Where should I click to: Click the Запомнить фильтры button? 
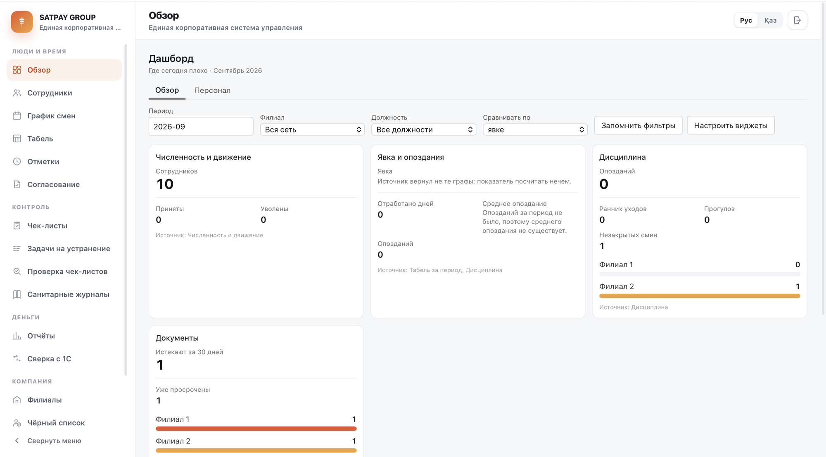[x=638, y=125]
